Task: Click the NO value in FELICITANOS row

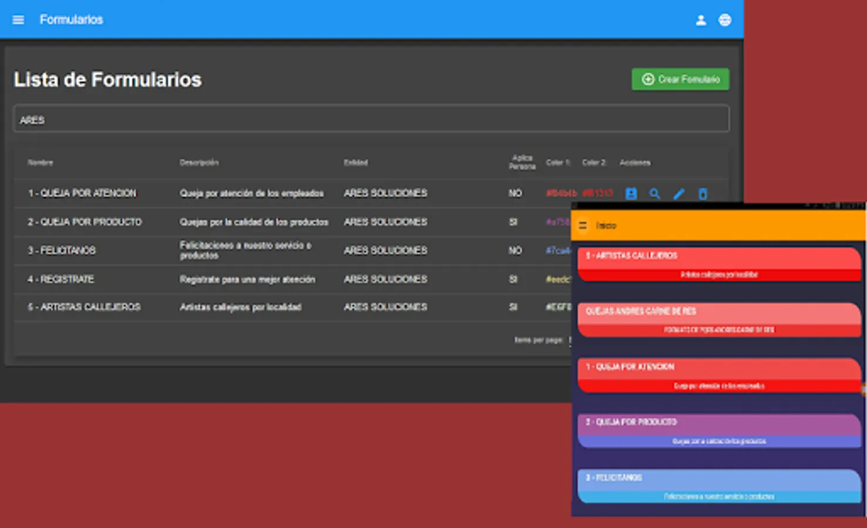Action: click(x=515, y=251)
